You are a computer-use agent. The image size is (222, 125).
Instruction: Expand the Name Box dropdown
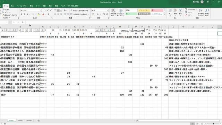[x=7, y=22]
